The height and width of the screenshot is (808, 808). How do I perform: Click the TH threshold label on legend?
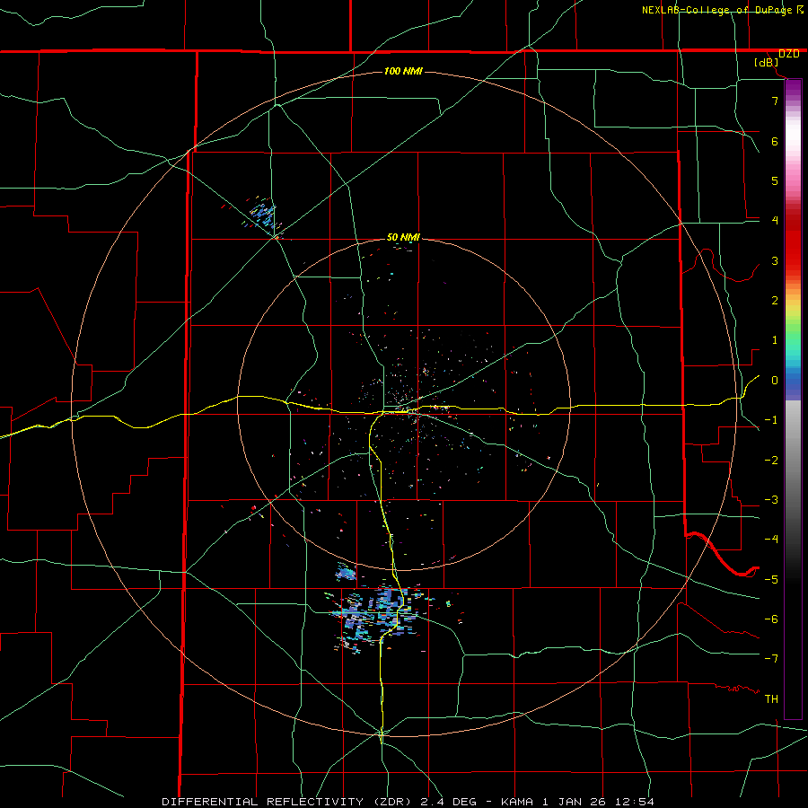[771, 699]
